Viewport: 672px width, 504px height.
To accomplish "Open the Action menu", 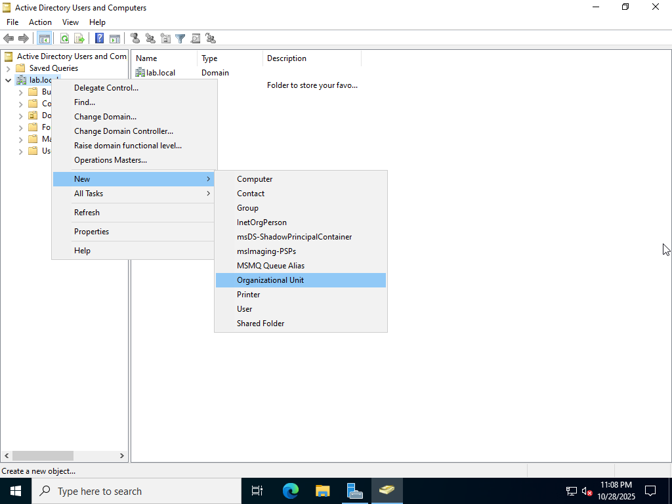I will tap(40, 22).
